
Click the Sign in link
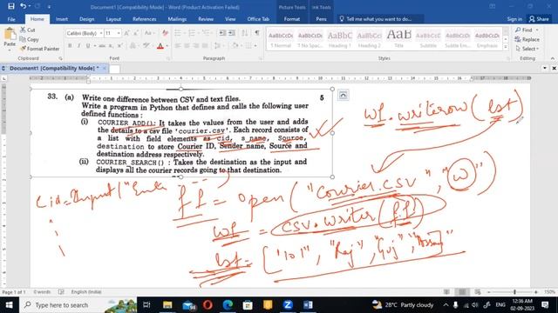(514, 19)
